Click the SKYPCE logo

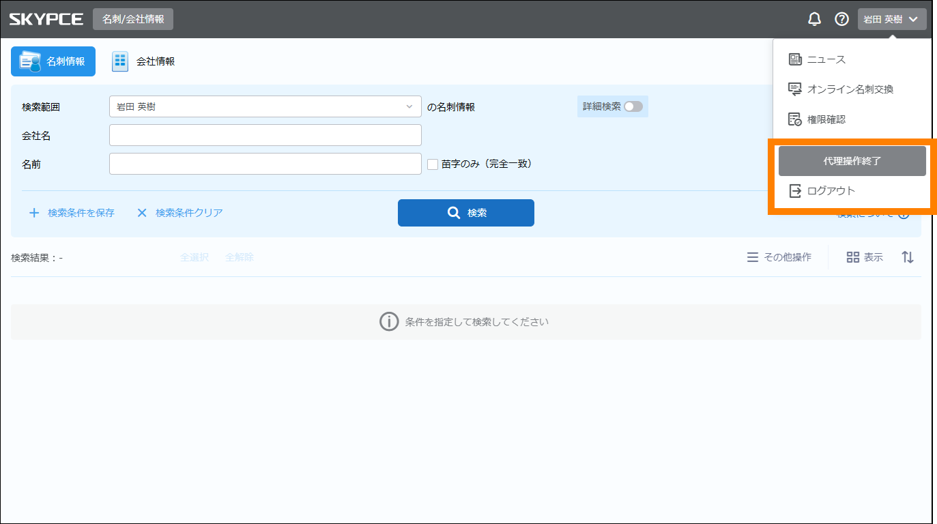click(x=46, y=19)
